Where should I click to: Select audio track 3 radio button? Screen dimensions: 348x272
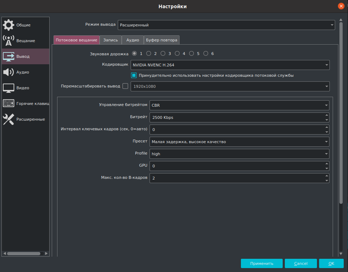tap(163, 54)
